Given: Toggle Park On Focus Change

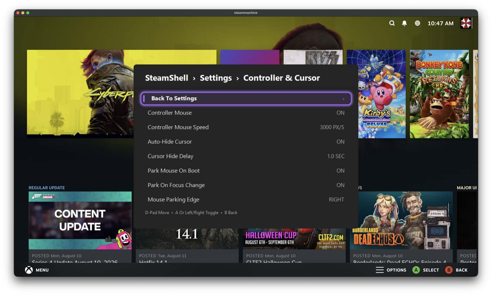Looking at the screenshot, I should click(246, 185).
